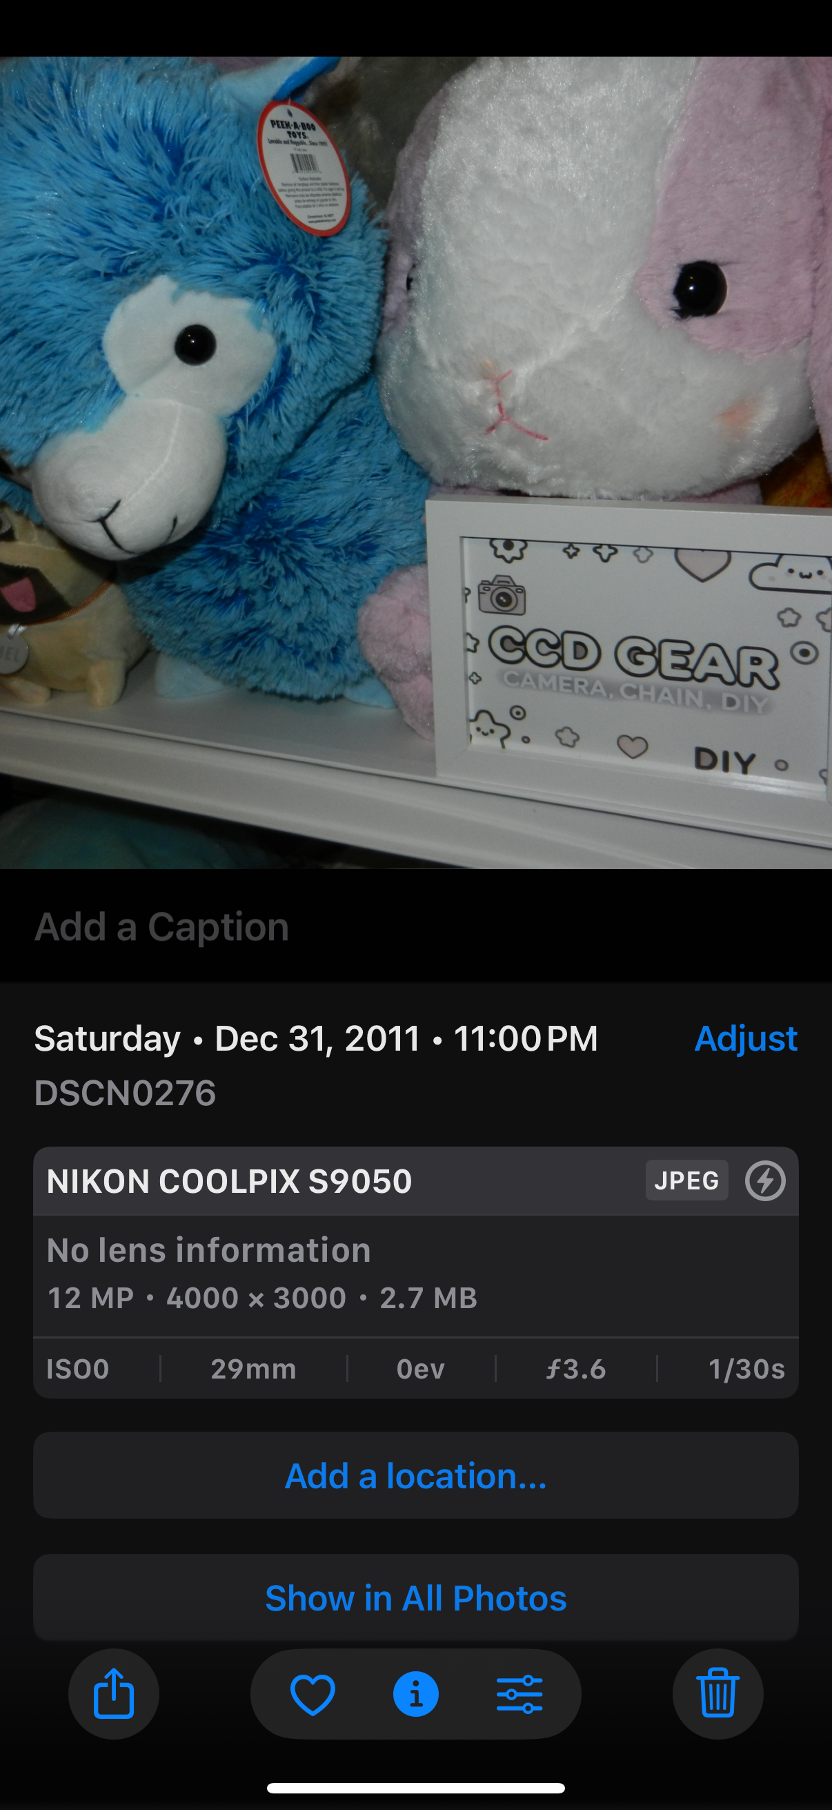Viewport: 832px width, 1810px height.
Task: Favorite the photo with heart icon
Action: pyautogui.click(x=313, y=1694)
